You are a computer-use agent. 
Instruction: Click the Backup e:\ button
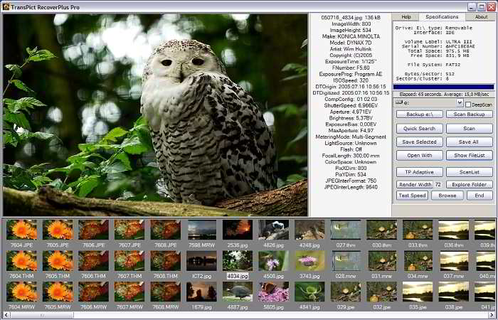419,114
